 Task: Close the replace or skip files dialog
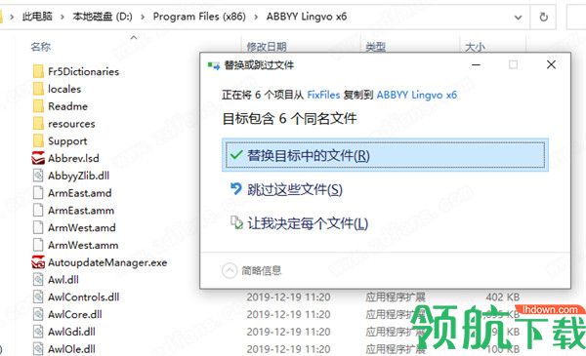point(551,64)
